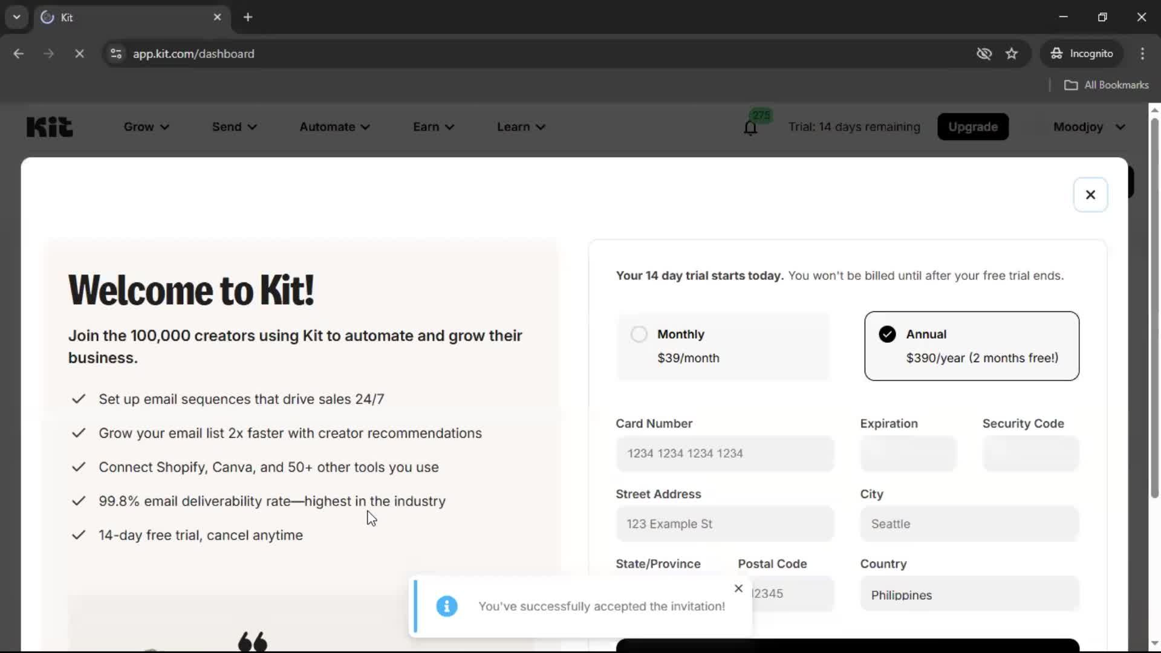
Task: Stop page loading in browser toolbar
Action: [x=79, y=54]
